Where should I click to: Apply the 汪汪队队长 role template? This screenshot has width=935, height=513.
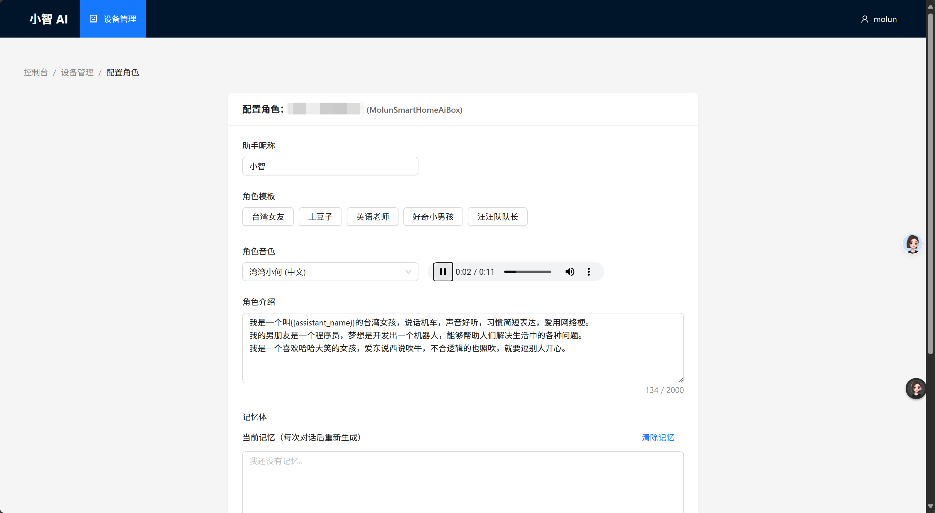pyautogui.click(x=497, y=217)
